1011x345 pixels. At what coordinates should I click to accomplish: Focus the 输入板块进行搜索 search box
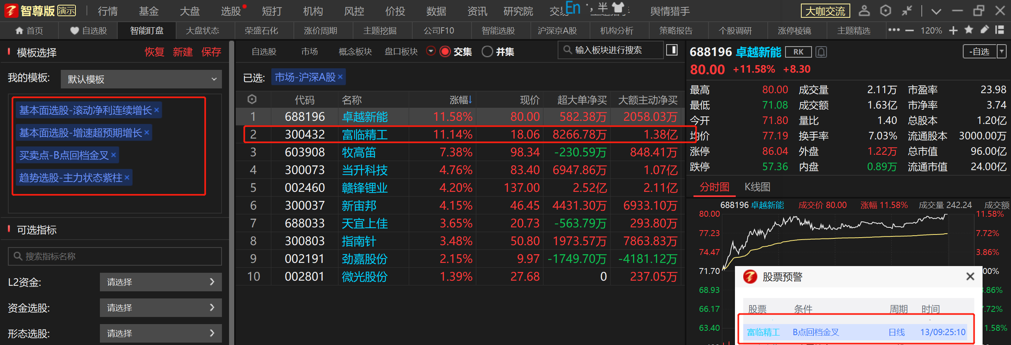610,50
